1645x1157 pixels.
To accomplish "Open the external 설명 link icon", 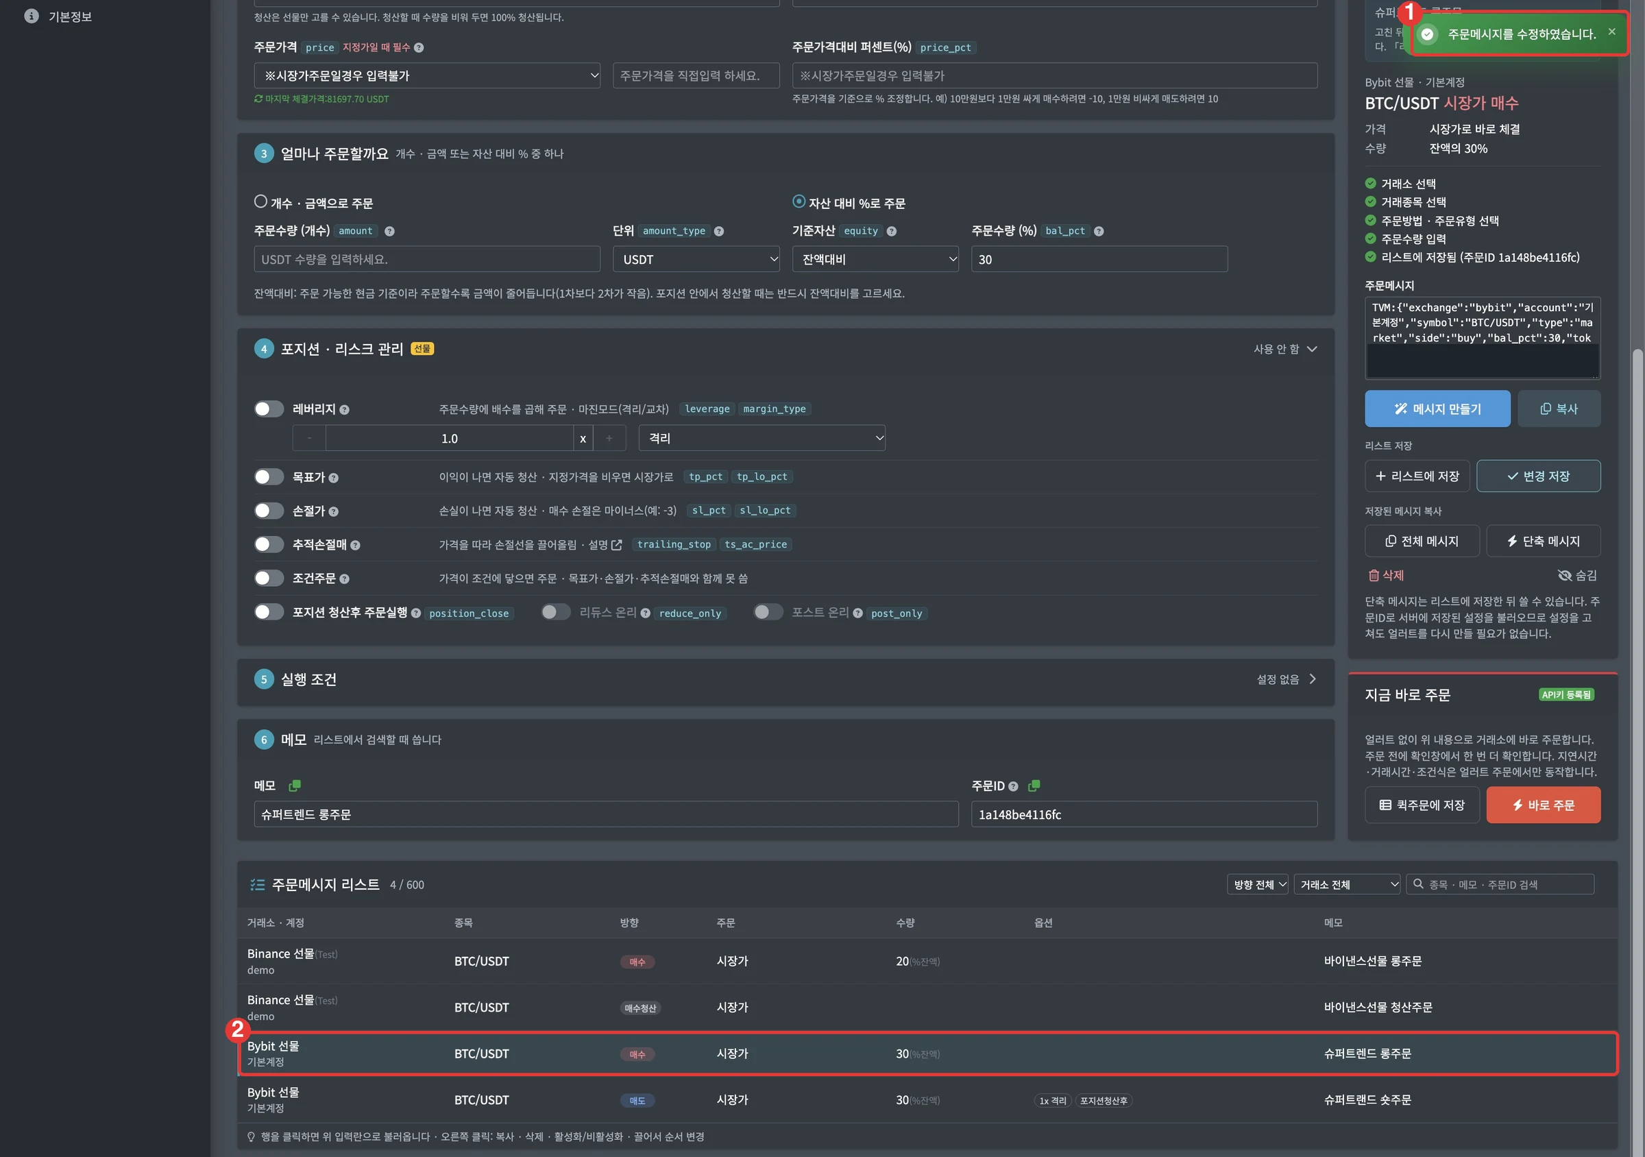I will tap(617, 544).
